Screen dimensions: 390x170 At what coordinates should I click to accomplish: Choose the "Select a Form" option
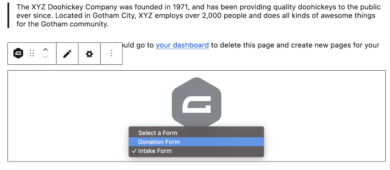[158, 133]
